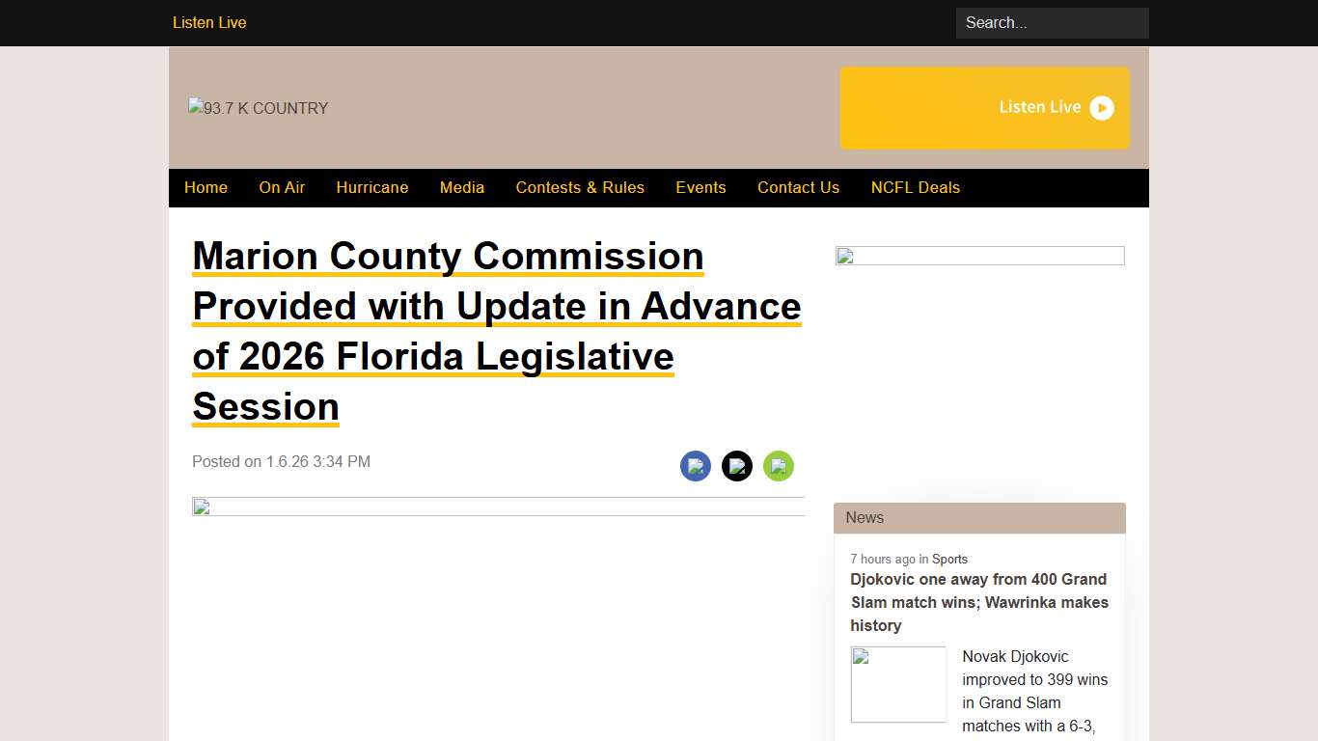The height and width of the screenshot is (741, 1318).
Task: Open the Djokovic article thumbnail
Action: [x=898, y=684]
